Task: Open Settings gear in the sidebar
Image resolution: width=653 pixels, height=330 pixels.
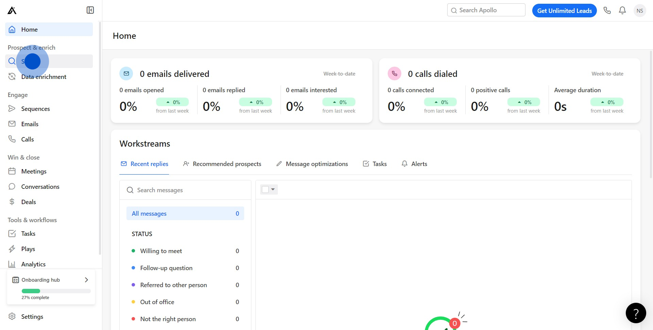Action: pos(32,317)
